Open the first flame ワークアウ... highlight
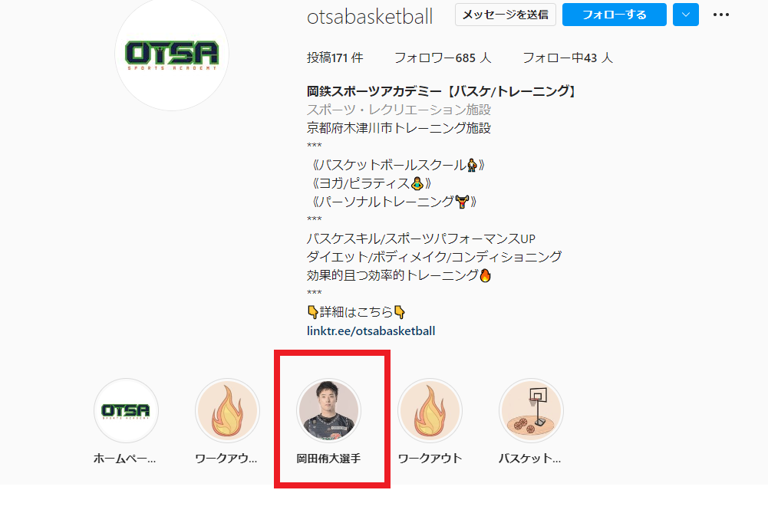Image resolution: width=768 pixels, height=513 pixels. coord(227,411)
